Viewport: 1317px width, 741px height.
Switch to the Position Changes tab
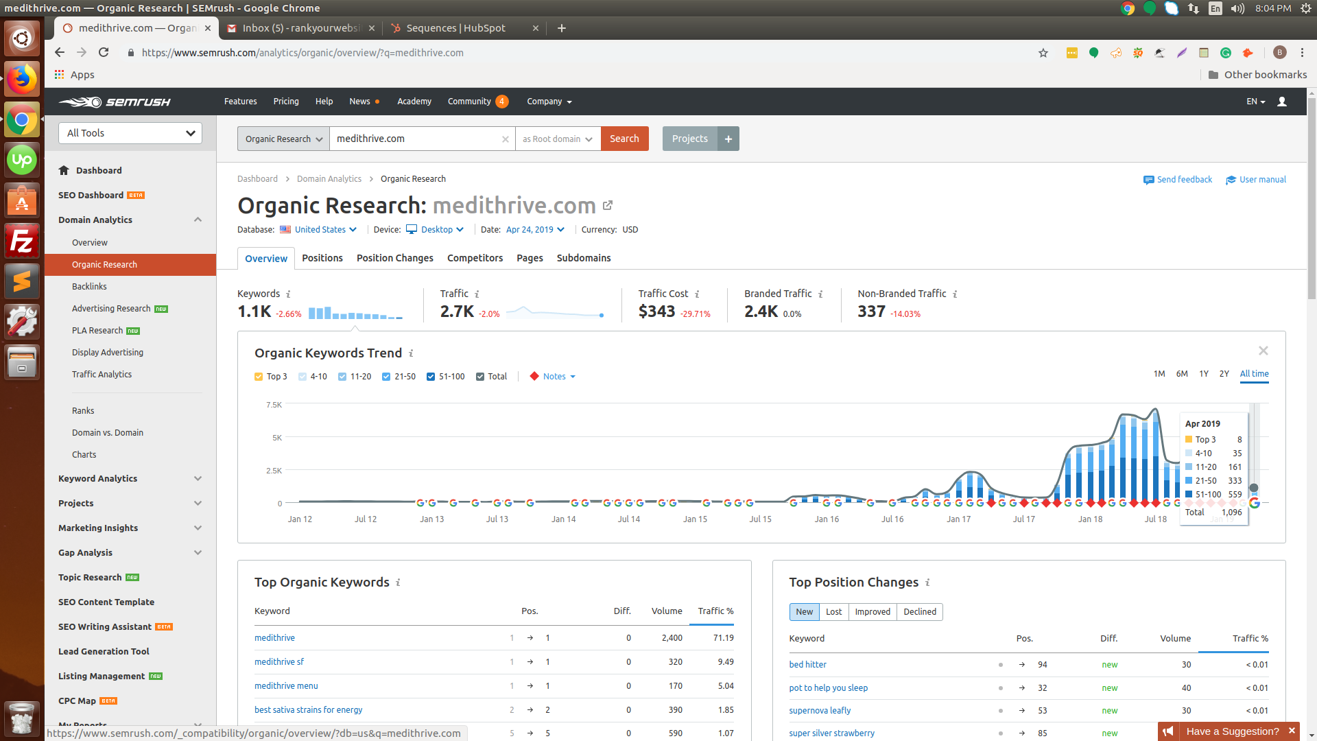tap(395, 259)
